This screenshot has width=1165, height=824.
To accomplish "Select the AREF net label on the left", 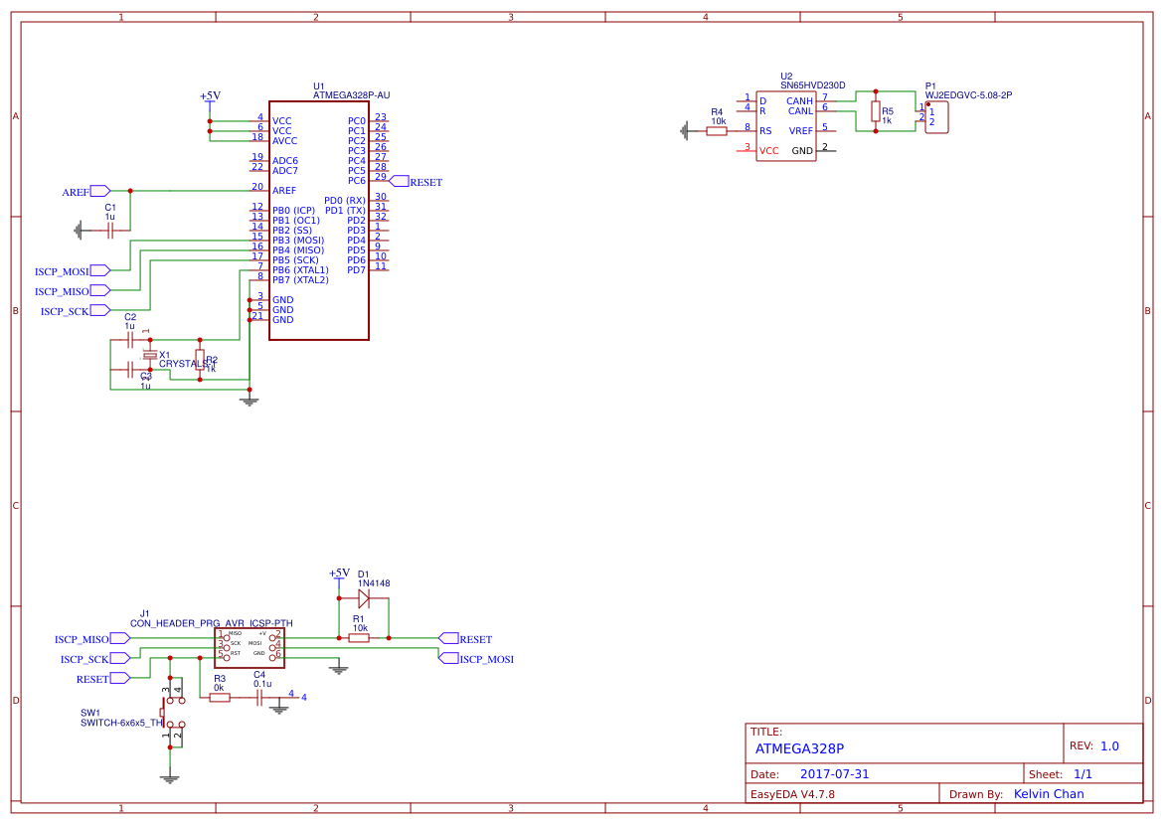I will click(76, 191).
